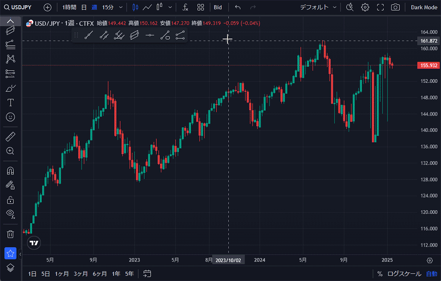Select the ray line tool in floating toolbar
This screenshot has width=441, height=281.
104,36
